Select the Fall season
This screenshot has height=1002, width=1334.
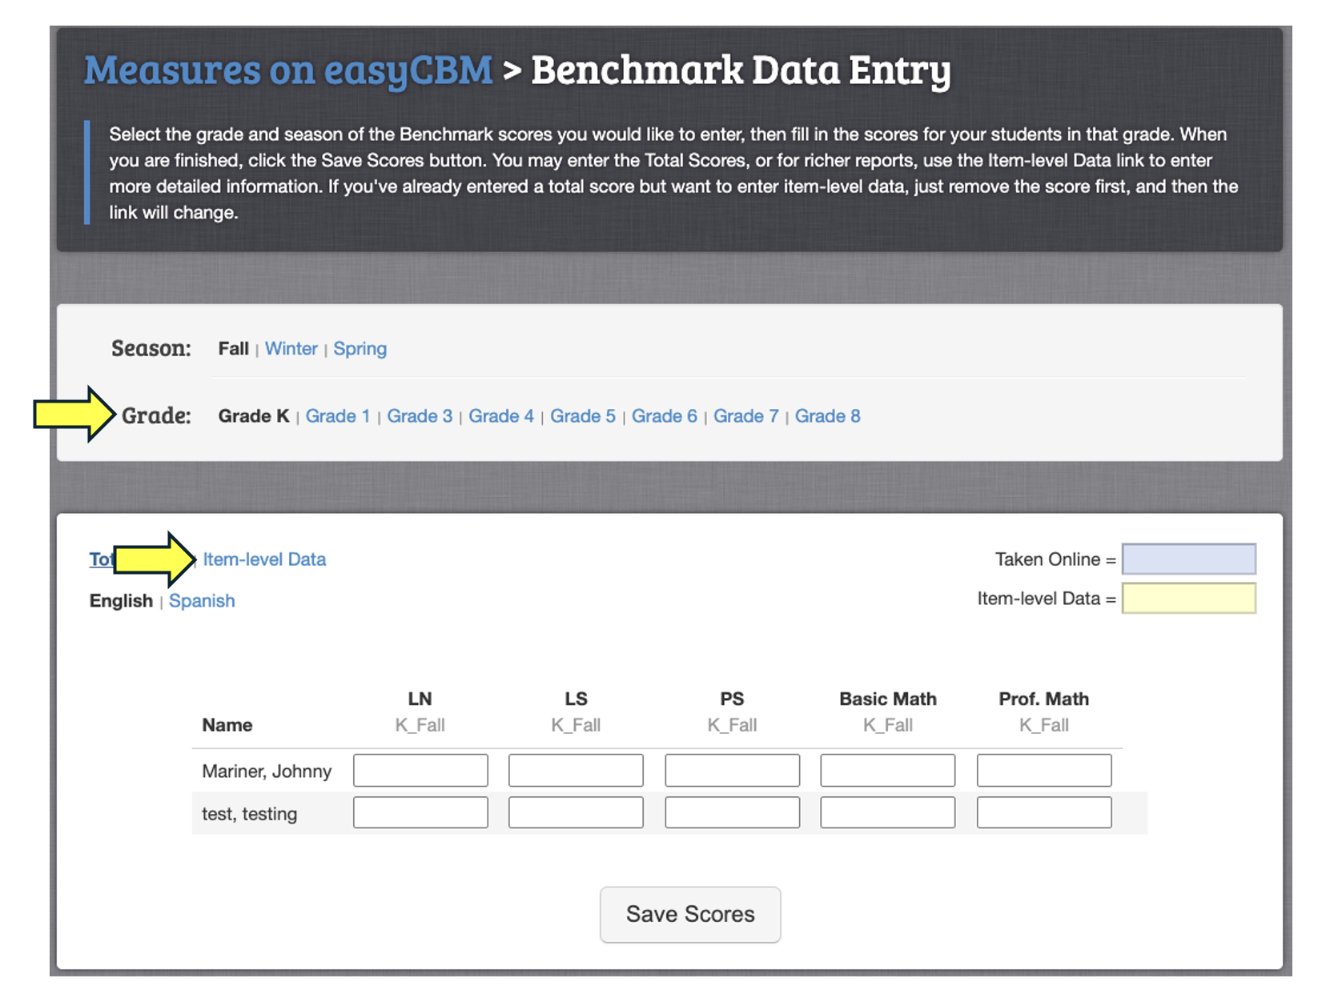pyautogui.click(x=233, y=349)
